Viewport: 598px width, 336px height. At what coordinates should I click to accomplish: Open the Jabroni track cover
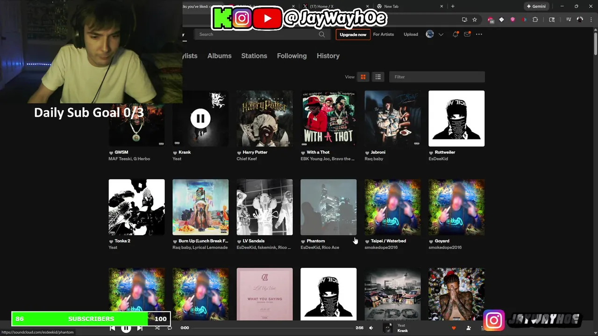point(392,119)
